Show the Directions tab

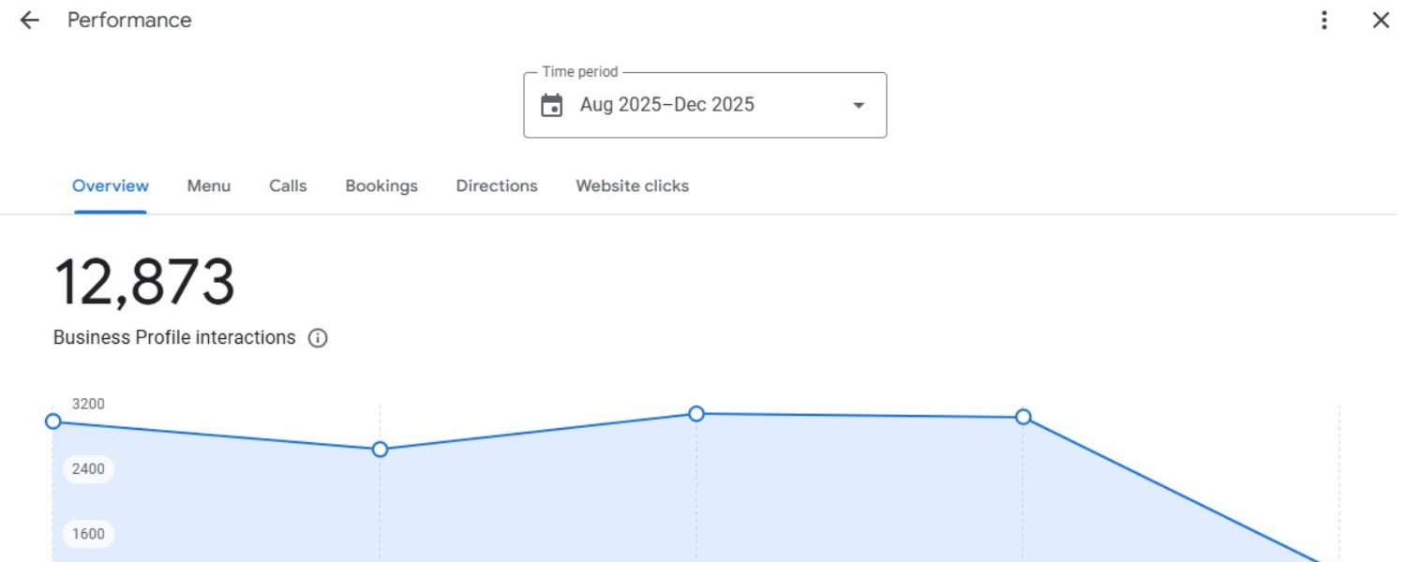(x=497, y=185)
